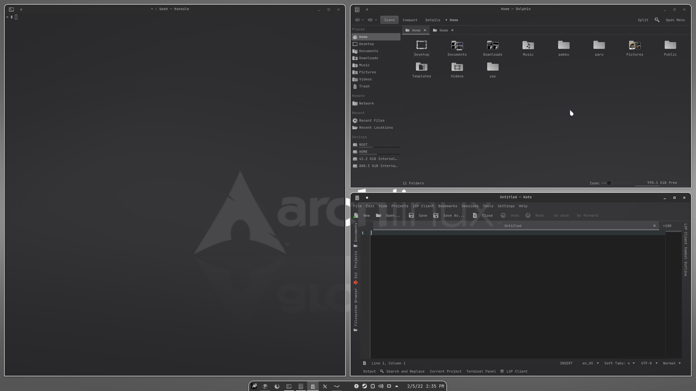Toggle Filesystem Browser side panel in Kate

(356, 310)
